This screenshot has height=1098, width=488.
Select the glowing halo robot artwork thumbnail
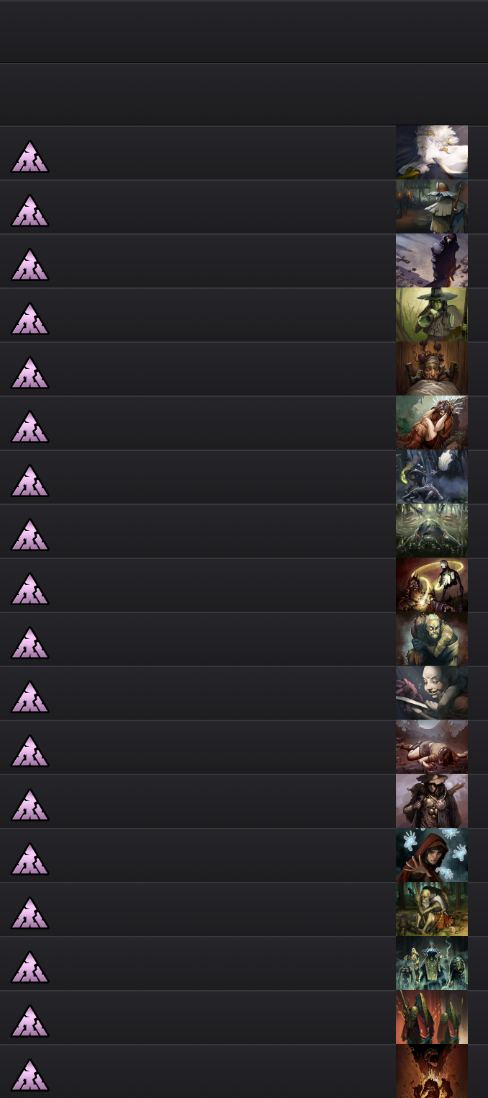click(432, 585)
